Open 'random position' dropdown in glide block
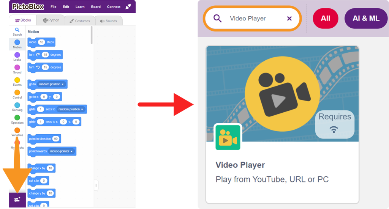The image size is (389, 209). [x=71, y=109]
